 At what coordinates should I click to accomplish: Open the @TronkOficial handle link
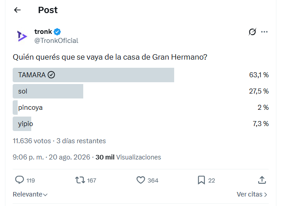click(x=57, y=41)
